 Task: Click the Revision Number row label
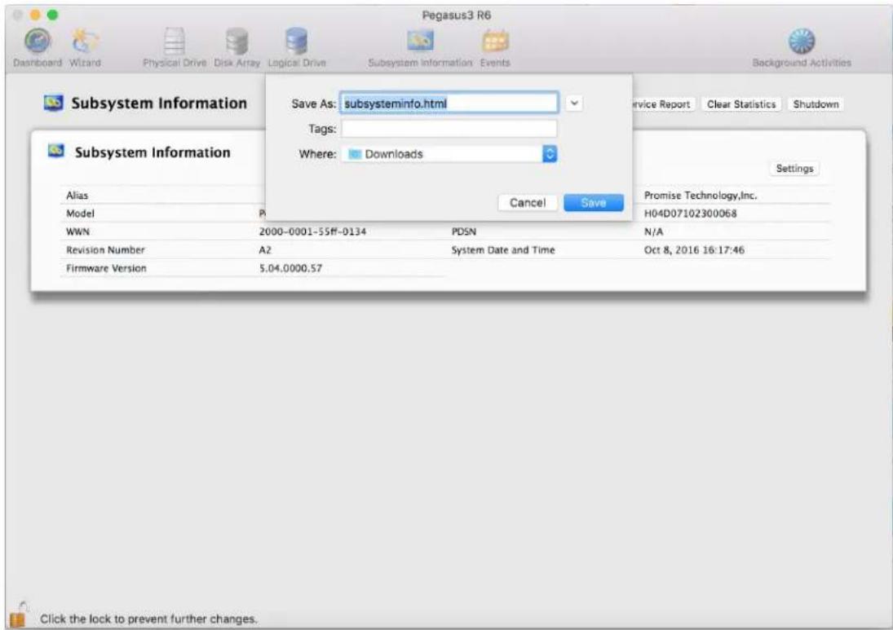(105, 250)
